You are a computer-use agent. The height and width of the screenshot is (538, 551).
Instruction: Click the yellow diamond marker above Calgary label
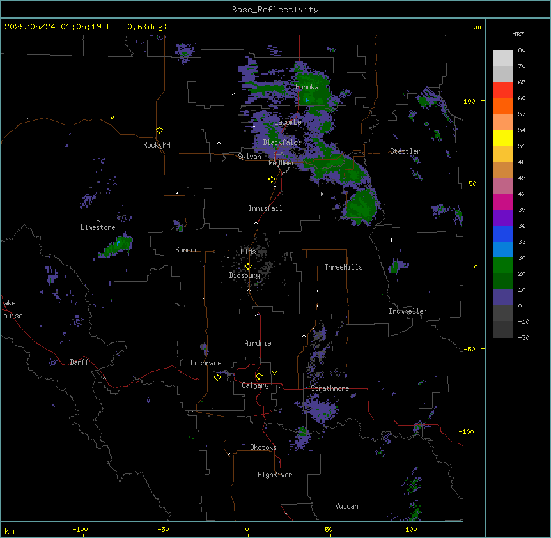point(259,376)
